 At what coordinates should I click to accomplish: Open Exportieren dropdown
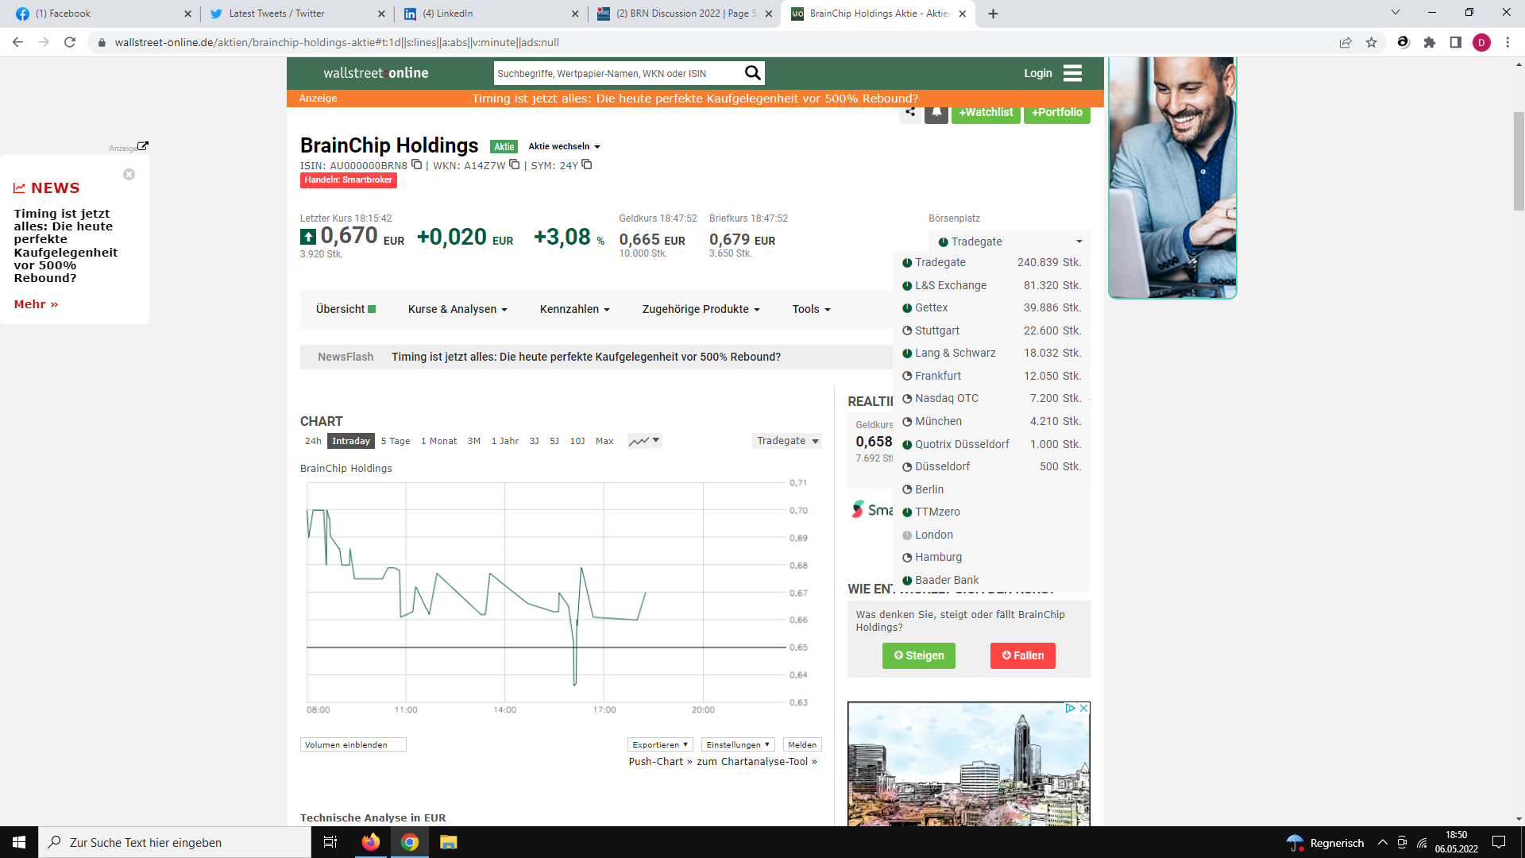[660, 744]
